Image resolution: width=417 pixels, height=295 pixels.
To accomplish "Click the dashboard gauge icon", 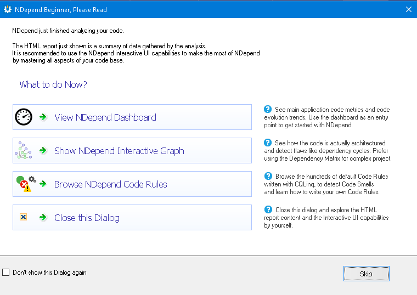I will click(24, 117).
